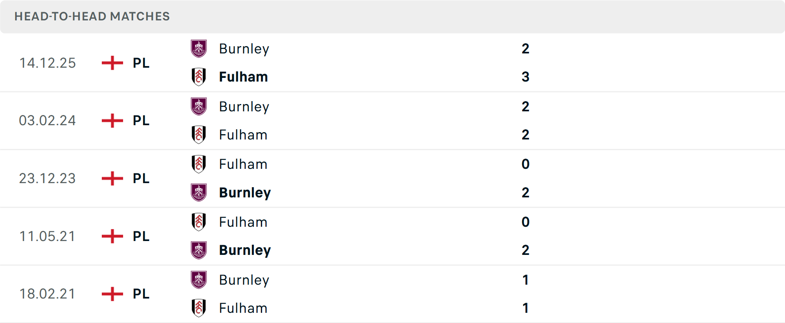Click the England flag next to 14.12.25

pyautogui.click(x=112, y=63)
